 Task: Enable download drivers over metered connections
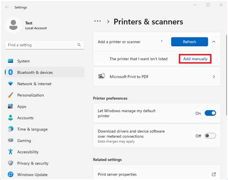210,136
